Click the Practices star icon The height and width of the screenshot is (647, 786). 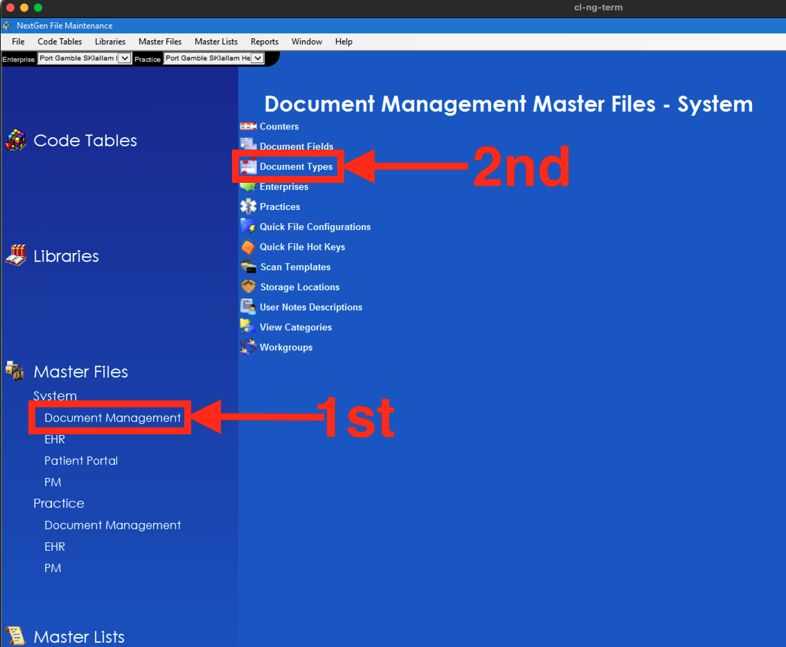(248, 206)
